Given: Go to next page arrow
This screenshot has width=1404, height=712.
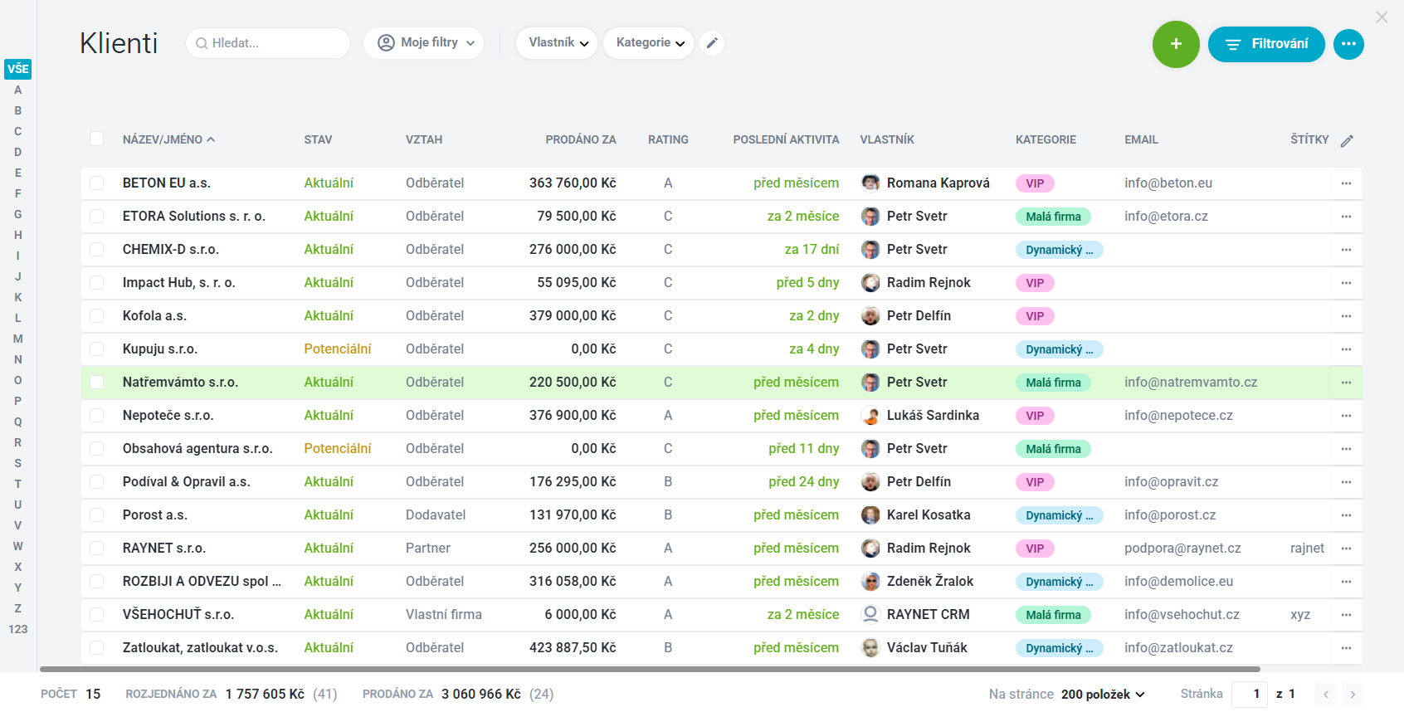Looking at the screenshot, I should [x=1353, y=695].
